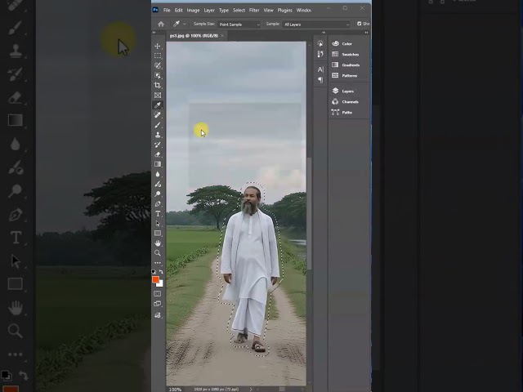Select the Move tool
Viewport: 523px width, 392px height.
(x=158, y=46)
